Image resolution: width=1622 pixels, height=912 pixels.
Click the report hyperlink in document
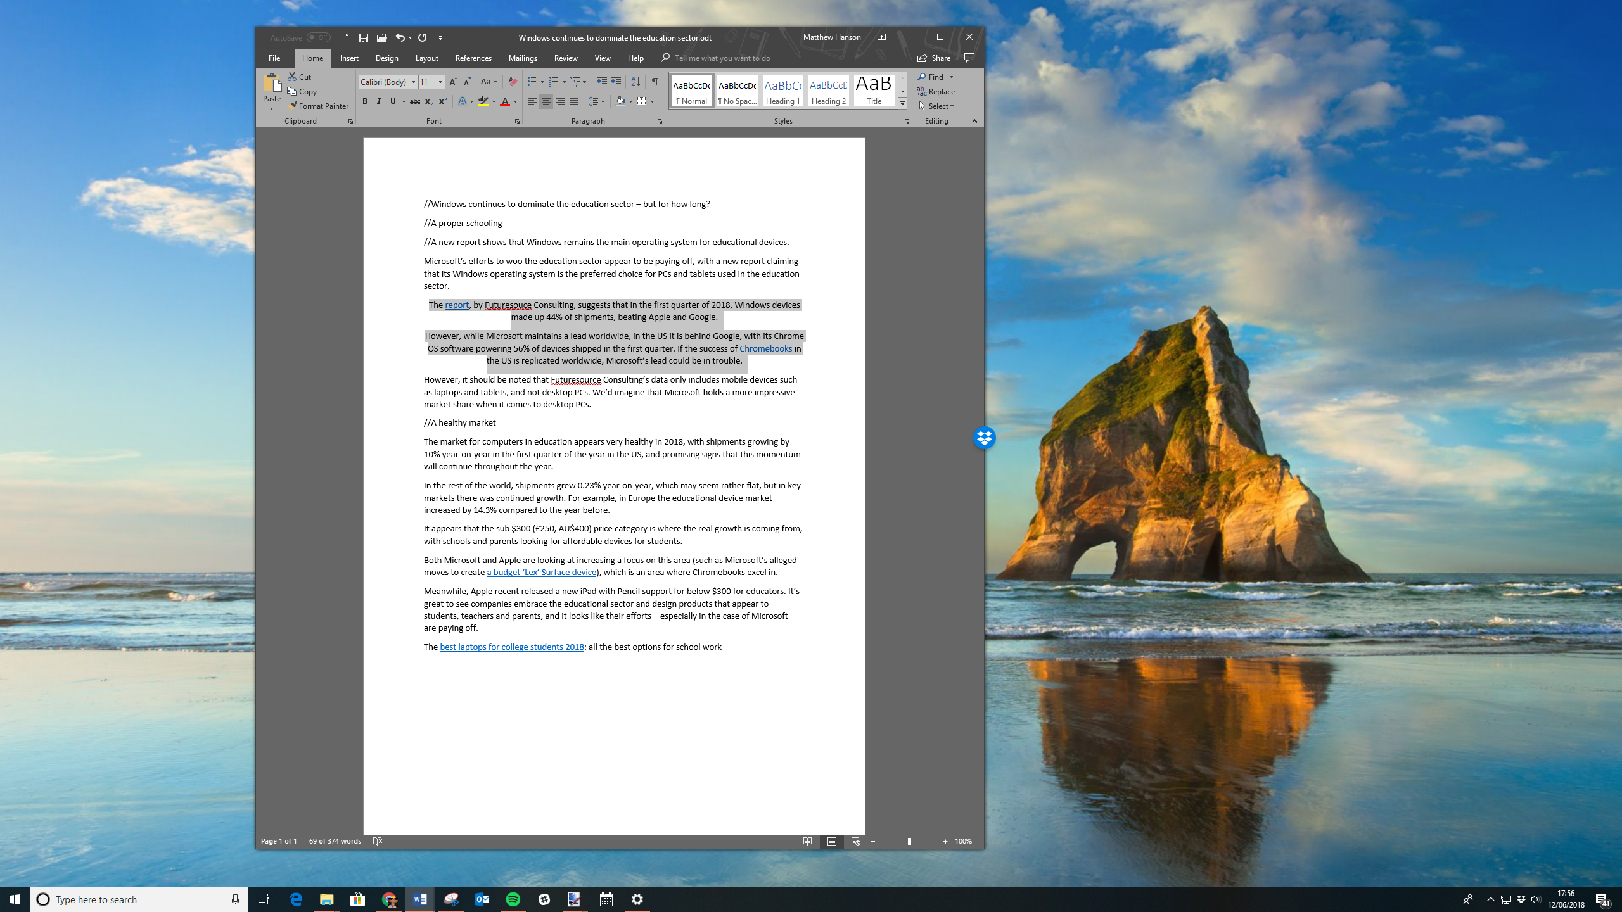457,304
